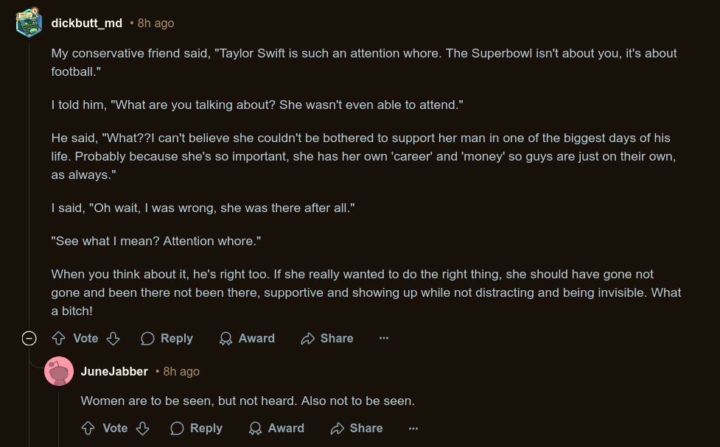Collapse the dickbutt_md comment thread

pos(29,339)
